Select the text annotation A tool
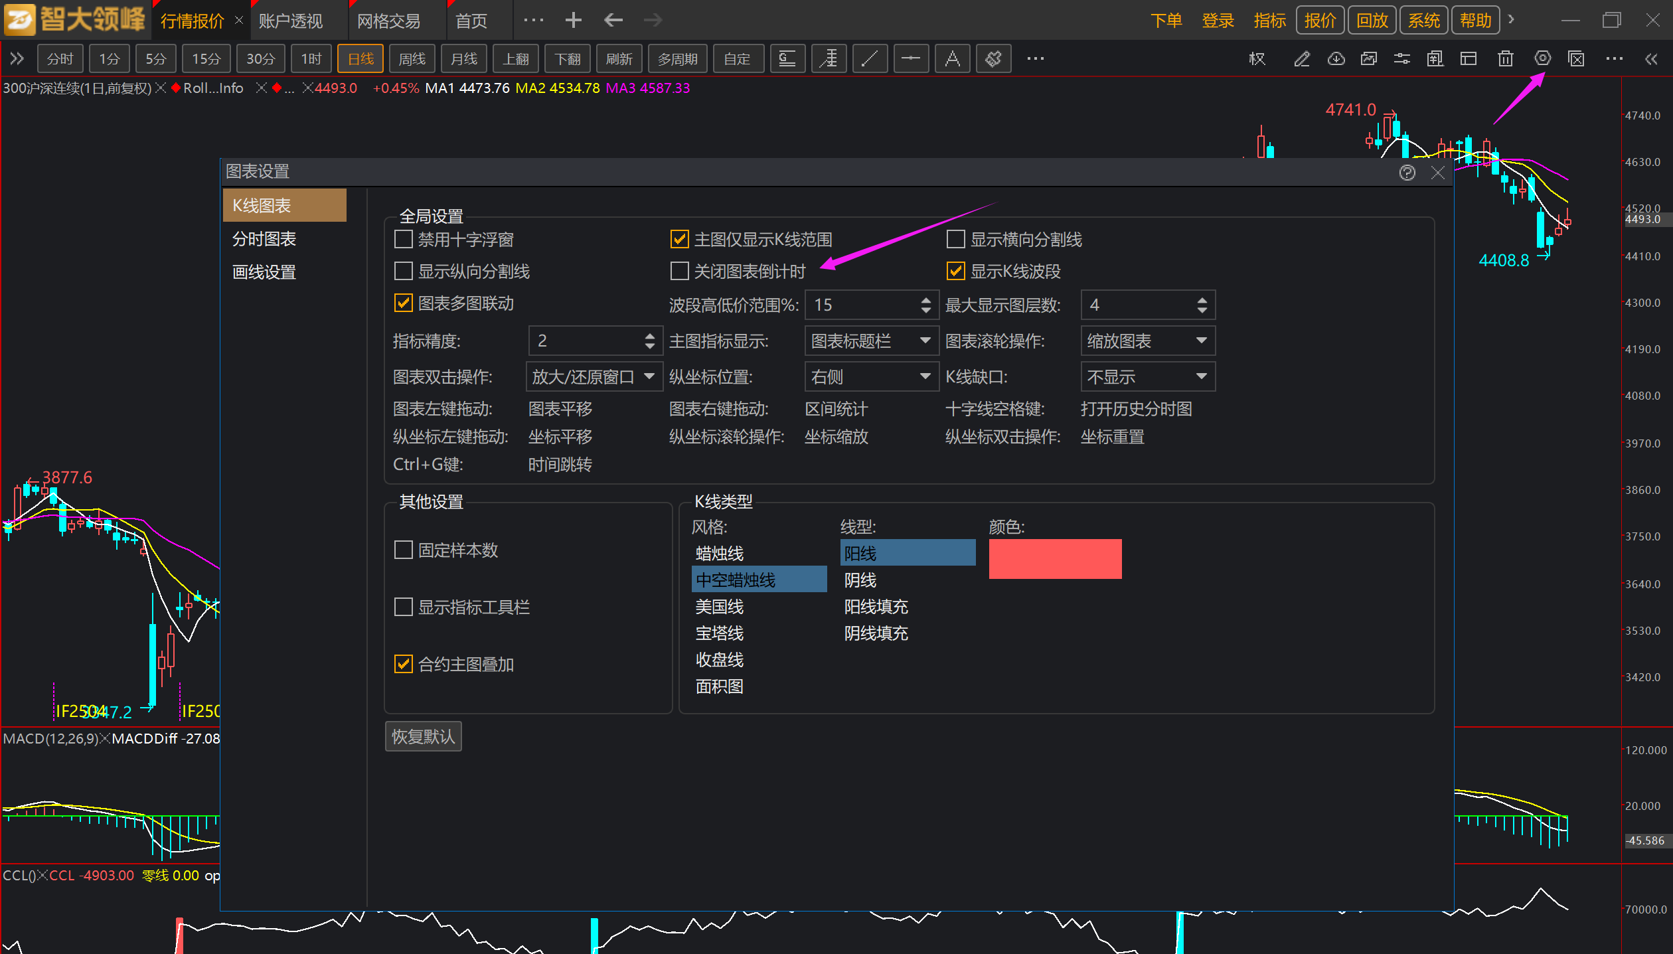 pyautogui.click(x=952, y=59)
